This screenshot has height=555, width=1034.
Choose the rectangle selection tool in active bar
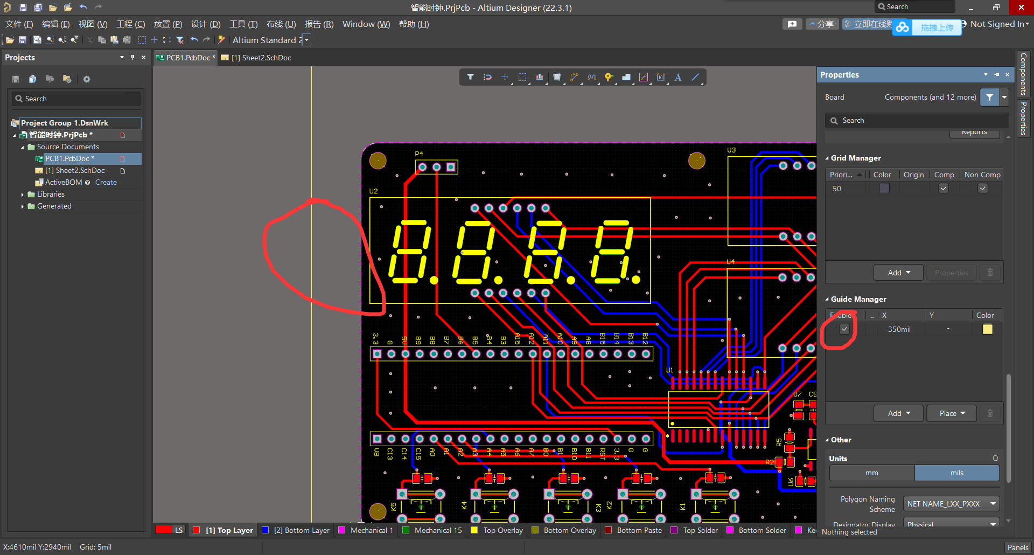(522, 77)
